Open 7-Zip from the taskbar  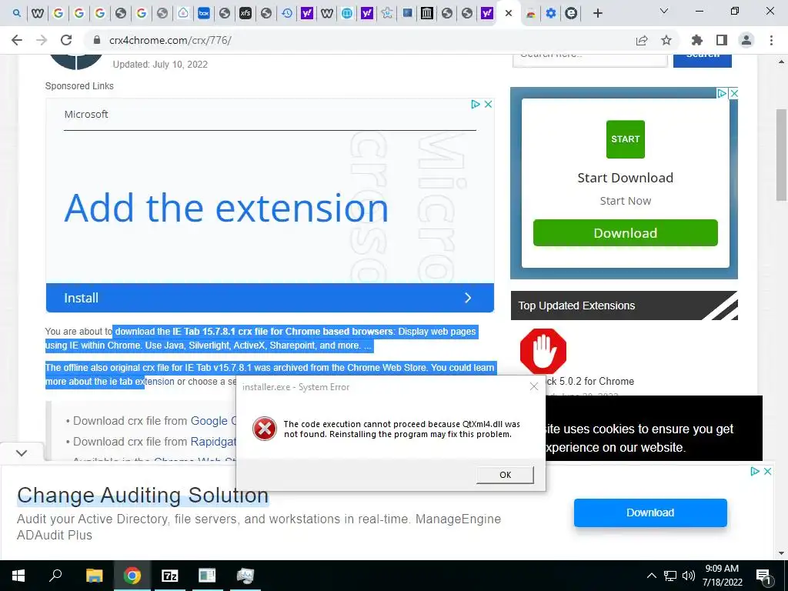[170, 576]
